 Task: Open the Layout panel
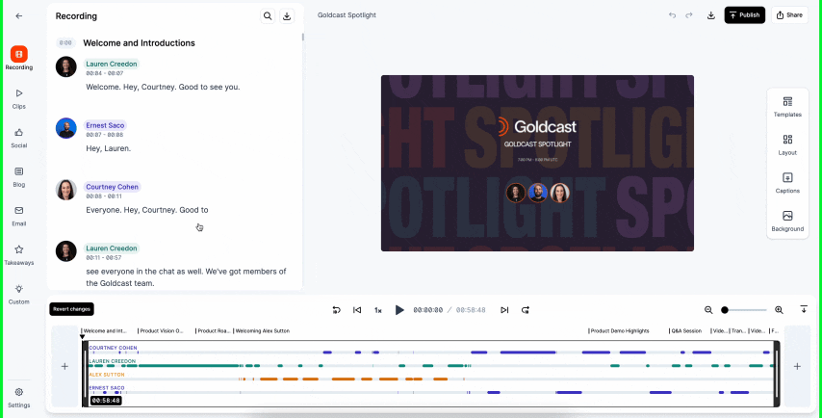787,144
